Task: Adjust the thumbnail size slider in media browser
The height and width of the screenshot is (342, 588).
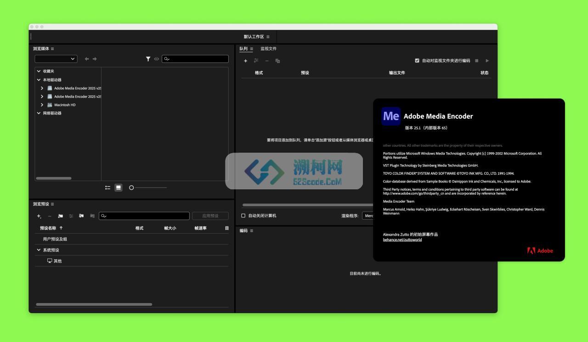Action: pyautogui.click(x=147, y=188)
